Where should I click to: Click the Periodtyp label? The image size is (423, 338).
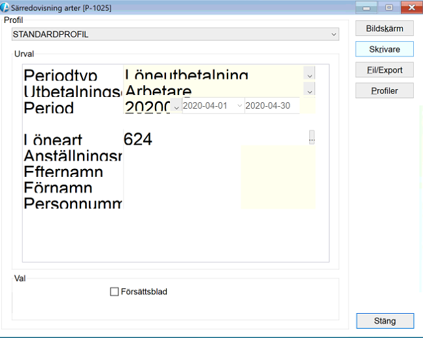(x=60, y=74)
